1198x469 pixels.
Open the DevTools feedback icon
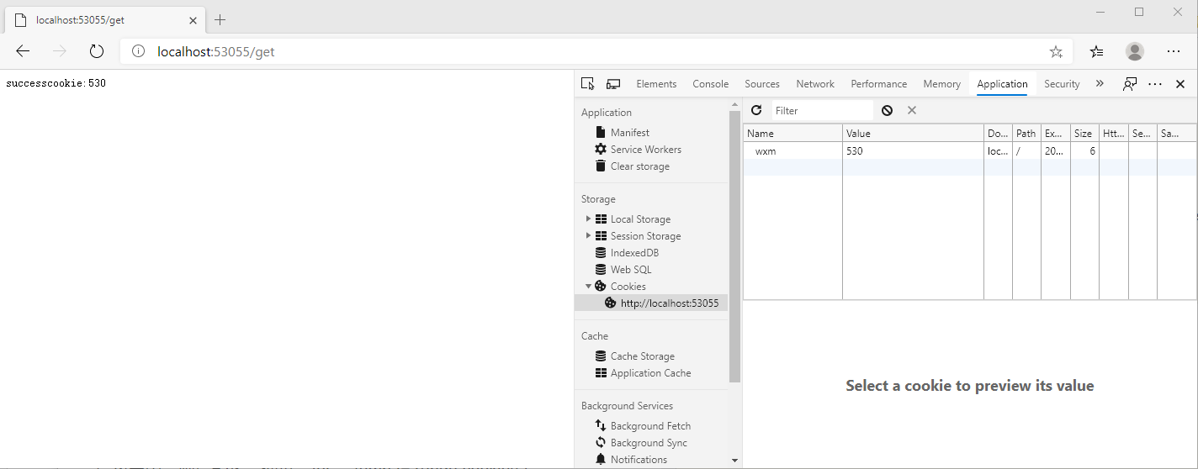(1129, 84)
